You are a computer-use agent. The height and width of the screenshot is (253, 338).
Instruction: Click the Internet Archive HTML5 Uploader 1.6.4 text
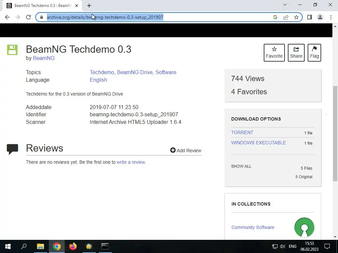135,122
